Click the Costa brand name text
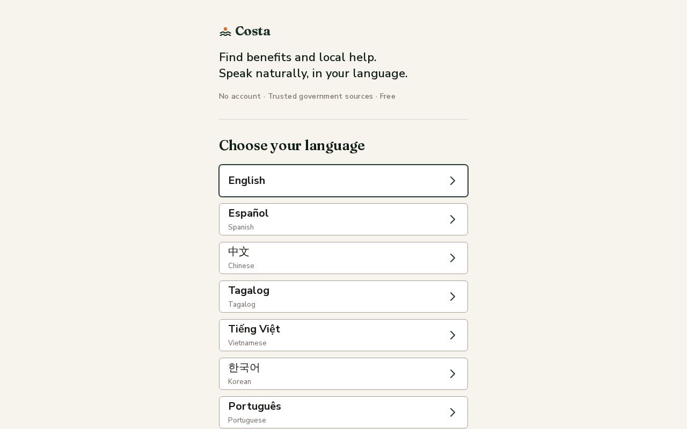Image resolution: width=687 pixels, height=429 pixels. (x=253, y=32)
